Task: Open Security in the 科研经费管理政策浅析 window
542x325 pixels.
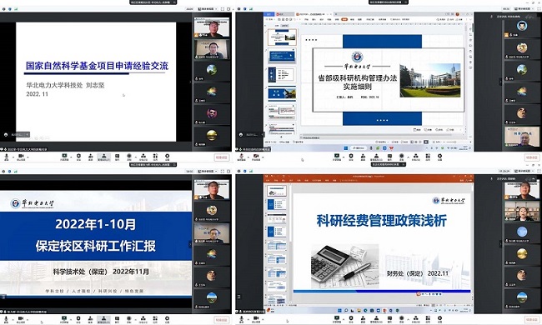Action: [351, 319]
